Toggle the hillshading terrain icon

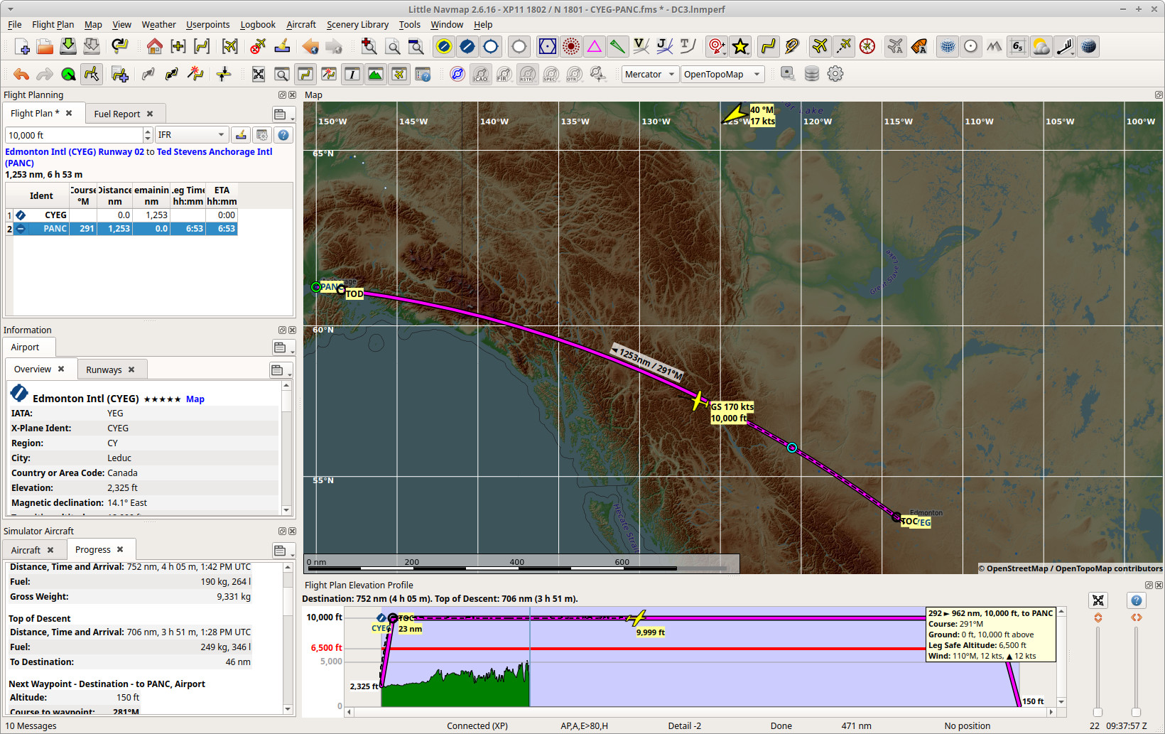995,46
